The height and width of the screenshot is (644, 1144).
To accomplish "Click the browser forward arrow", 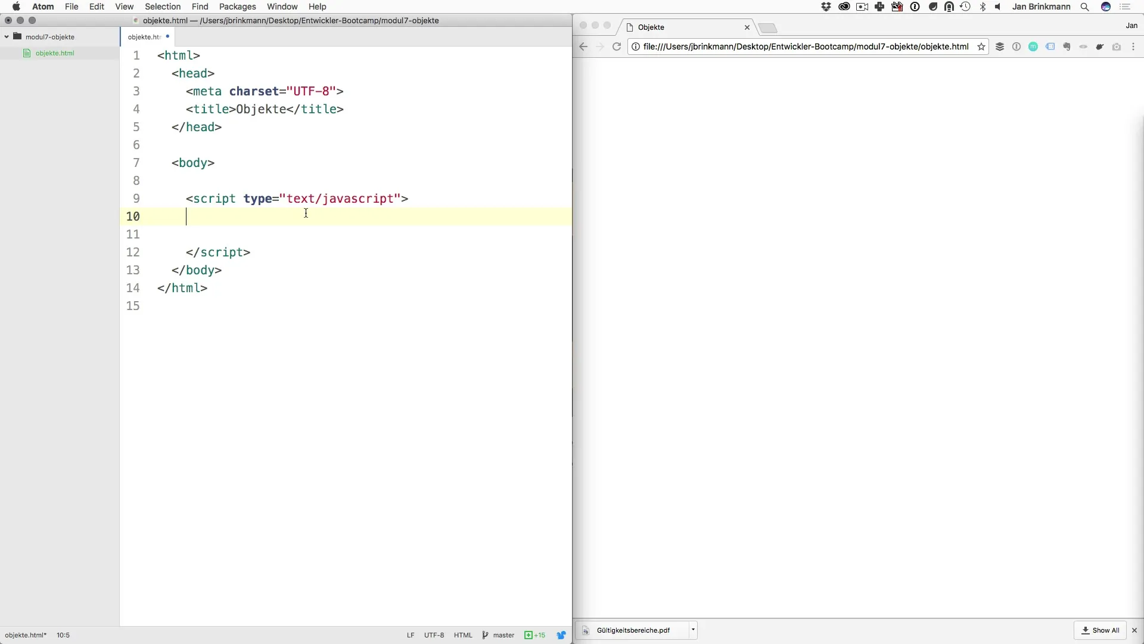I will point(600,47).
